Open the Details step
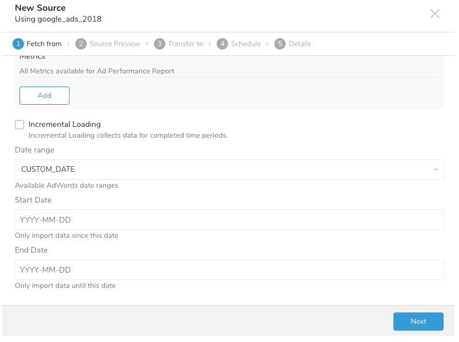Screen dimensions: 459x342 (299, 44)
